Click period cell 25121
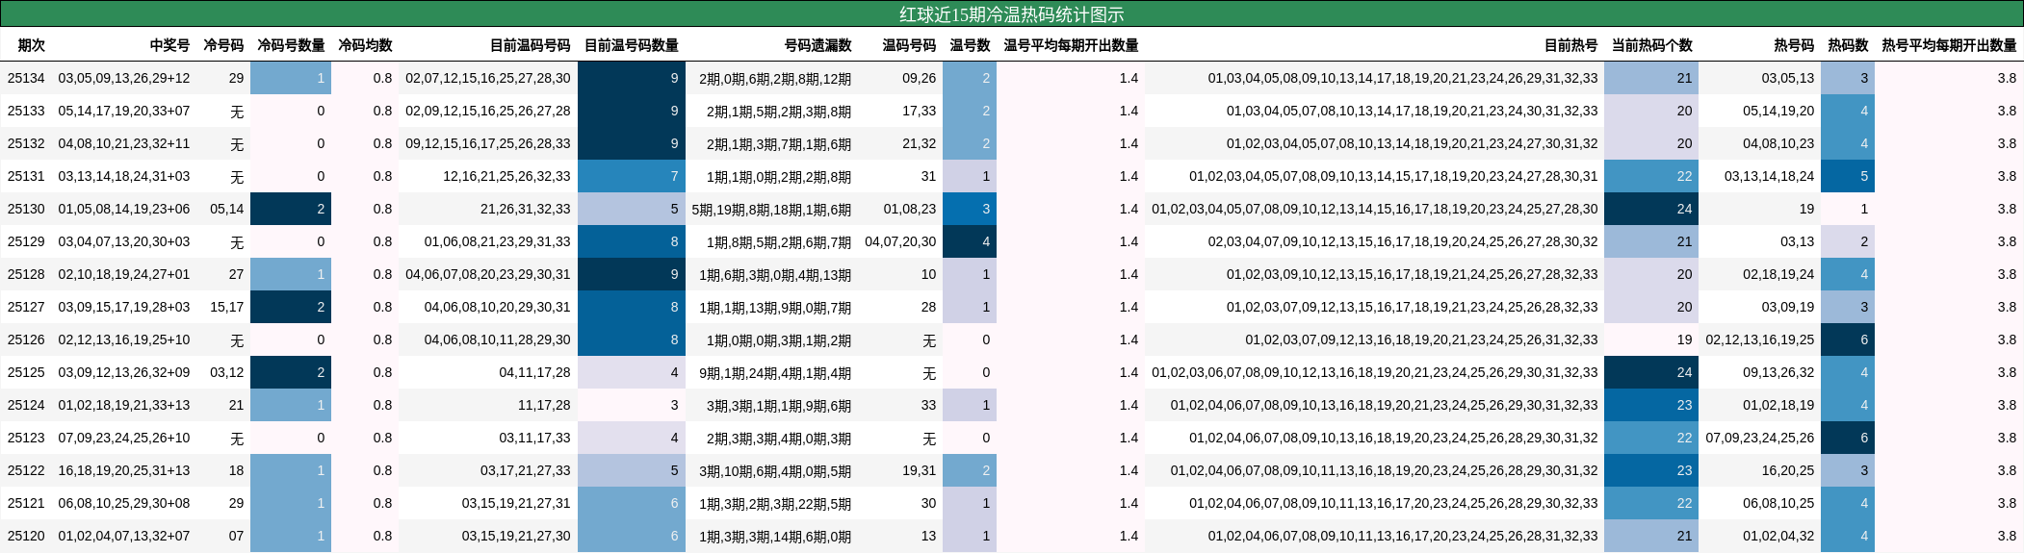Image resolution: width=2024 pixels, height=553 pixels. click(26, 503)
